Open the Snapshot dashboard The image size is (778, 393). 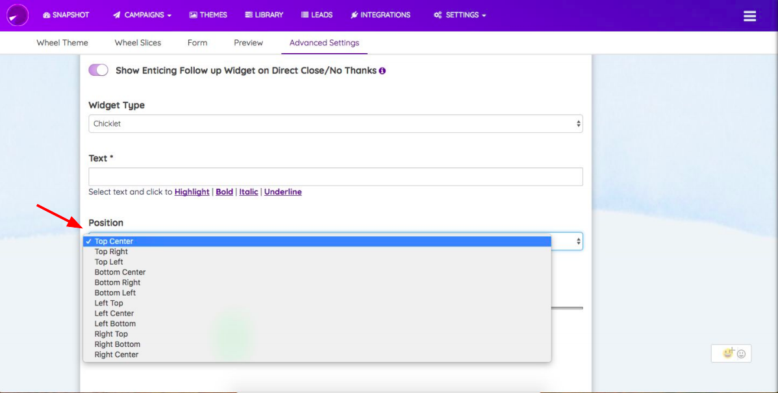66,15
